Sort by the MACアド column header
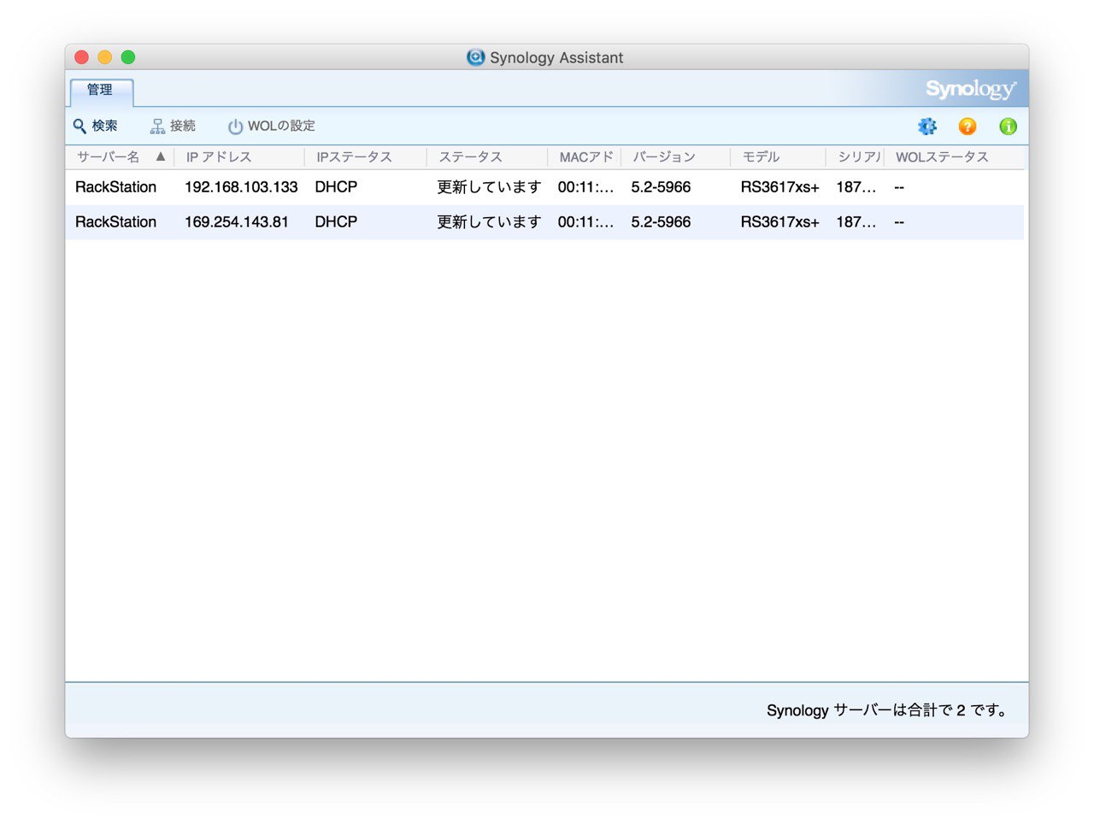 pos(585,157)
